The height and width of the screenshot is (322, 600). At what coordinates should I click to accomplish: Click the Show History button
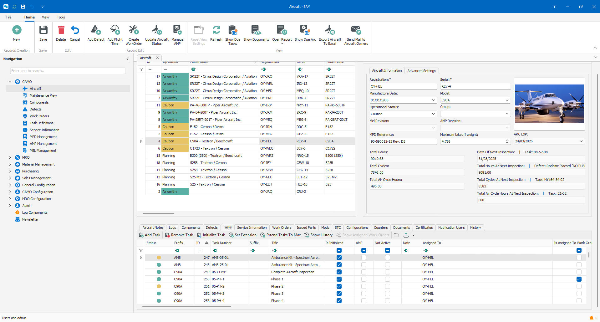click(318, 235)
